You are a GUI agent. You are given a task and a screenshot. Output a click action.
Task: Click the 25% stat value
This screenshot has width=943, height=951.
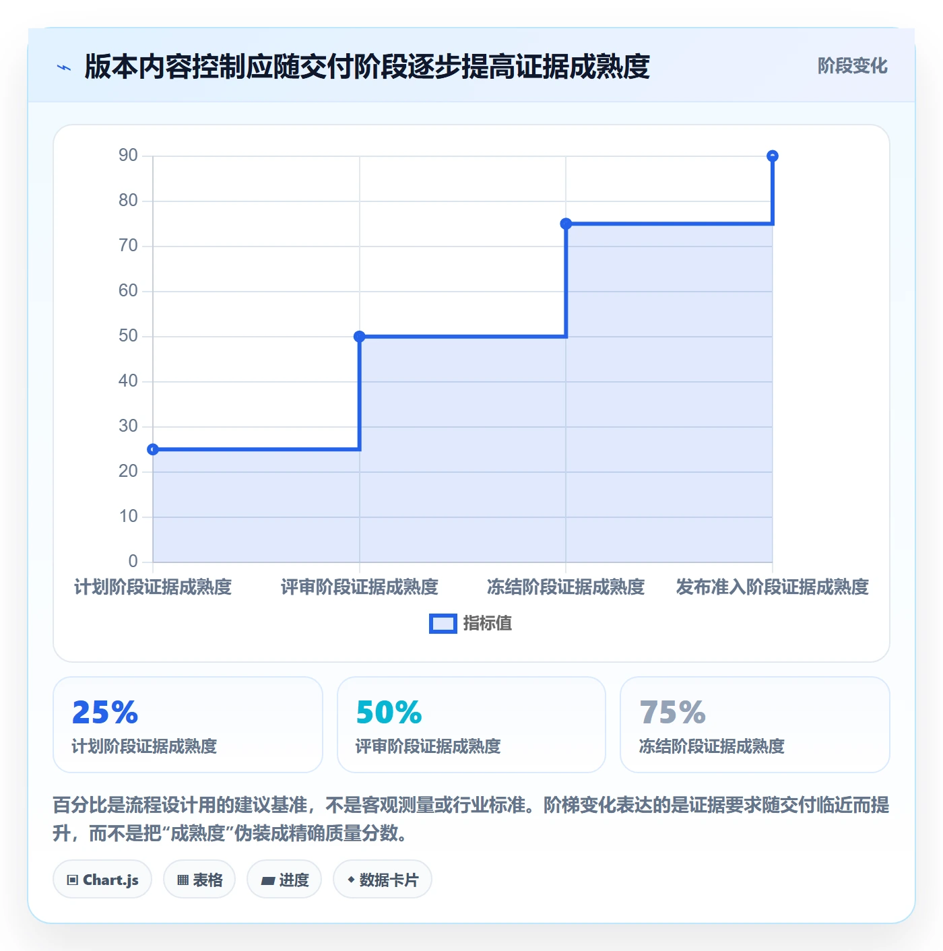click(105, 713)
